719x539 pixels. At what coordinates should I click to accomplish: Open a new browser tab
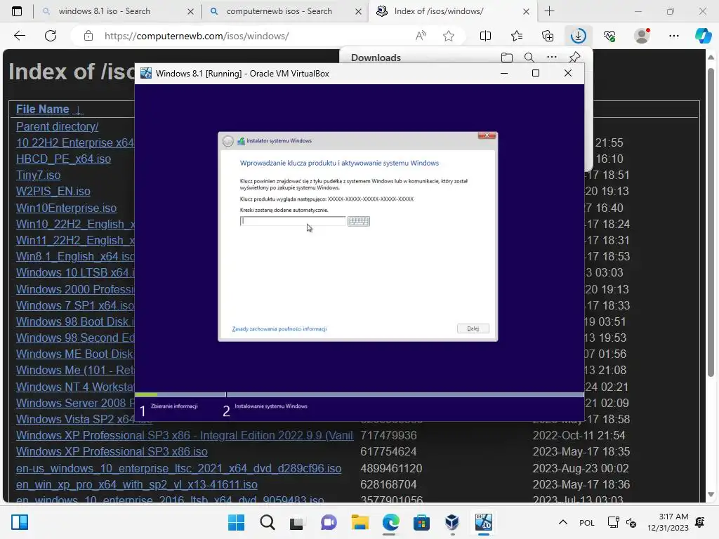click(x=549, y=11)
